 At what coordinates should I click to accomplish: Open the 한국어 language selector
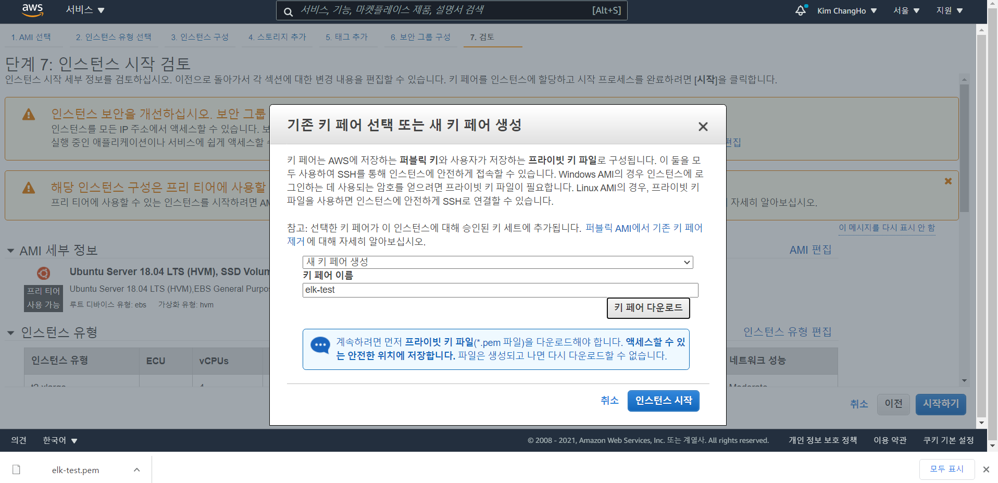[60, 440]
